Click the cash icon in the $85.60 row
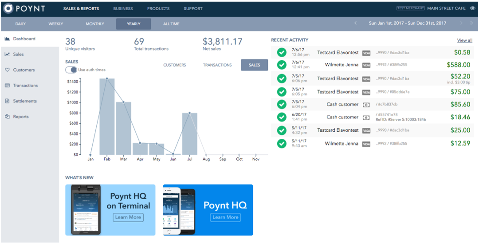This screenshot has width=479, height=243. point(366,105)
